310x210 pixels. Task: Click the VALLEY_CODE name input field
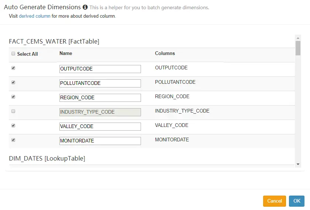(x=100, y=127)
